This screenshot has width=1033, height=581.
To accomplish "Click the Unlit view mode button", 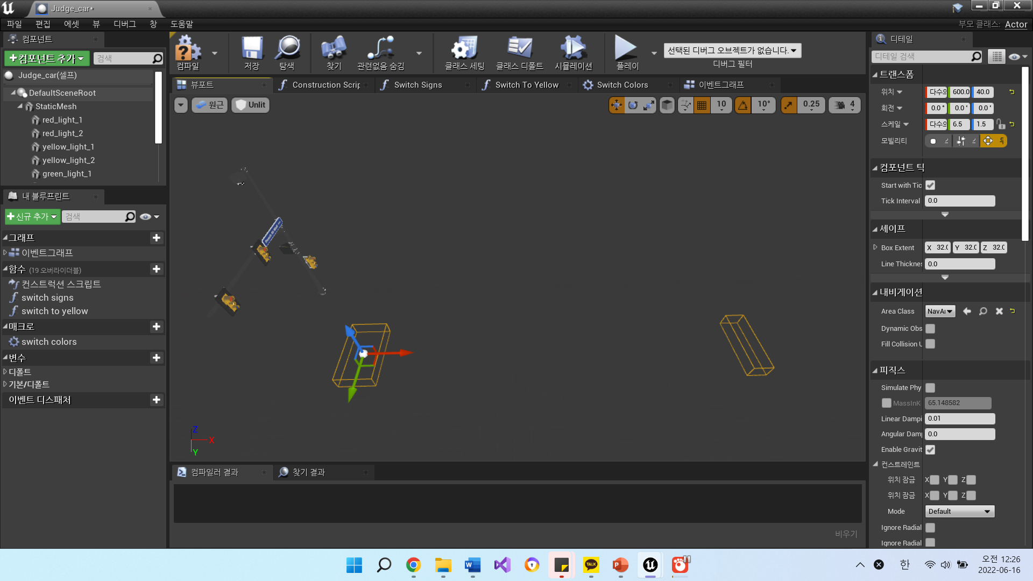I will [x=251, y=105].
